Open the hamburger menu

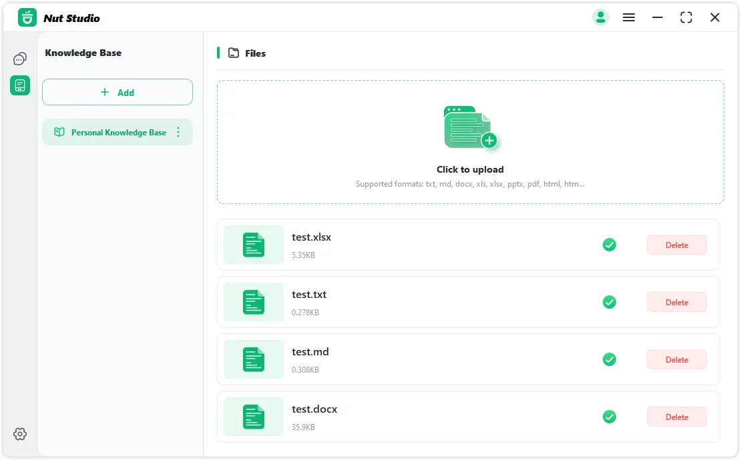coord(629,17)
